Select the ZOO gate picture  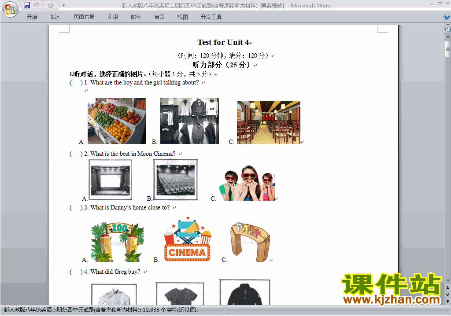coord(117,242)
